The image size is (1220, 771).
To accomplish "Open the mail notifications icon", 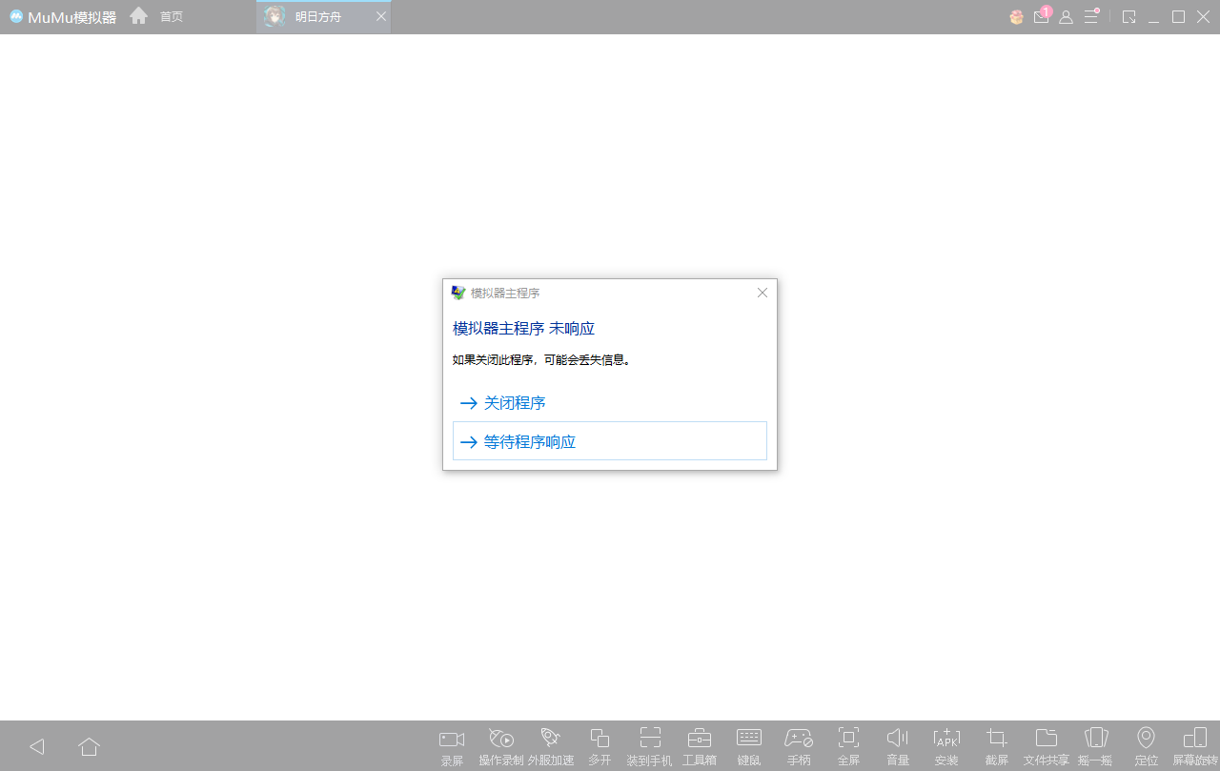I will coord(1042,16).
